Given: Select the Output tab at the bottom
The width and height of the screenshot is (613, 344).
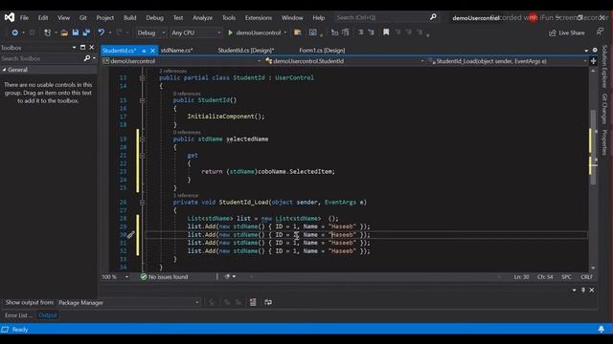Looking at the screenshot, I should (48, 315).
